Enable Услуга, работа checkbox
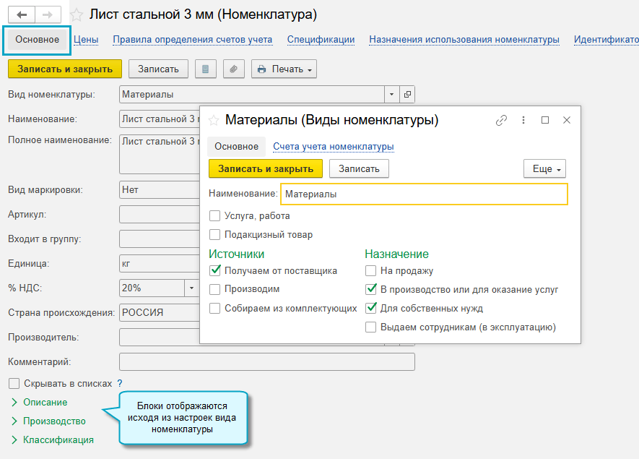This screenshot has width=639, height=459. (214, 216)
